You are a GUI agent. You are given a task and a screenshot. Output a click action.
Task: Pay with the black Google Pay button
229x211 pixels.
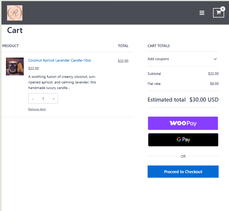point(183,140)
